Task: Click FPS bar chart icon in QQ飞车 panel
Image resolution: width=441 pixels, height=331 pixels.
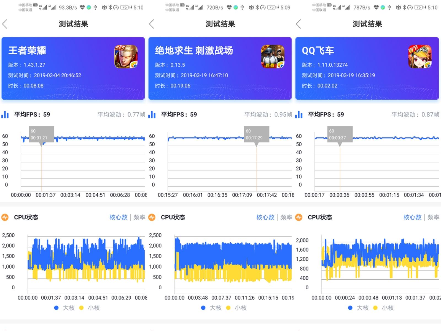Action: coord(299,114)
